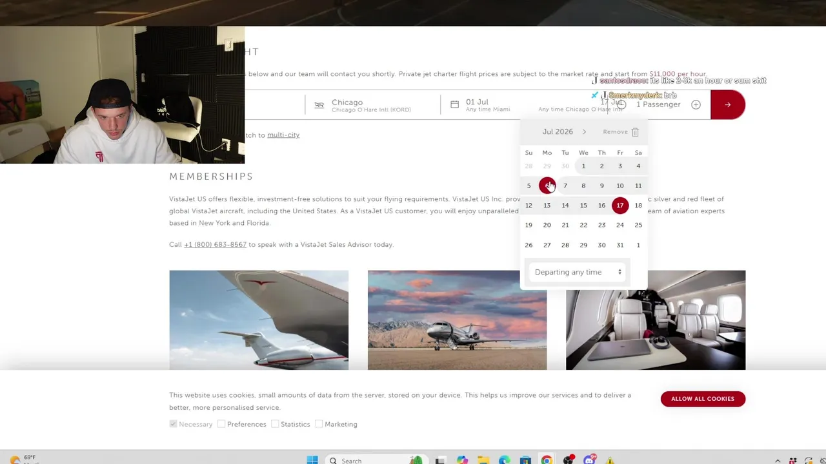Show hidden system tray icons
This screenshot has height=464, width=826.
coord(778,461)
